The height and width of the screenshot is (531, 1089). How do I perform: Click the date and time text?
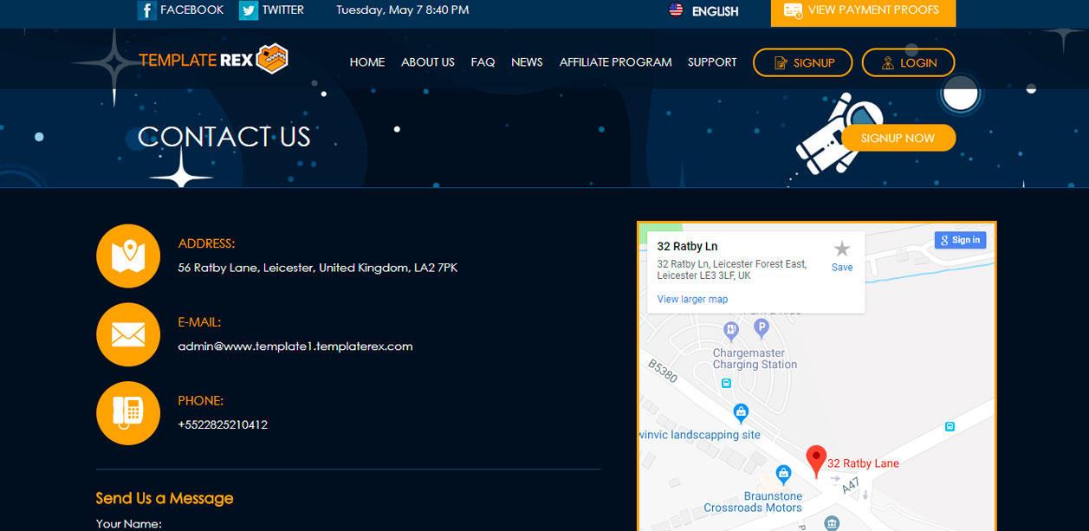403,10
